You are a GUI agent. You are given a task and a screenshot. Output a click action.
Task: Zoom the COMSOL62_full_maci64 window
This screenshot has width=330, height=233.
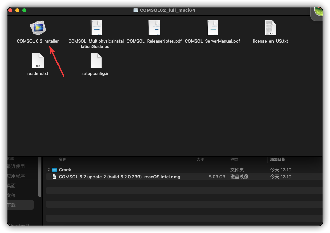pyautogui.click(x=24, y=10)
